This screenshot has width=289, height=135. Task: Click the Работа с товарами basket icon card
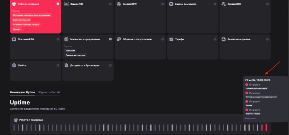[14, 4]
